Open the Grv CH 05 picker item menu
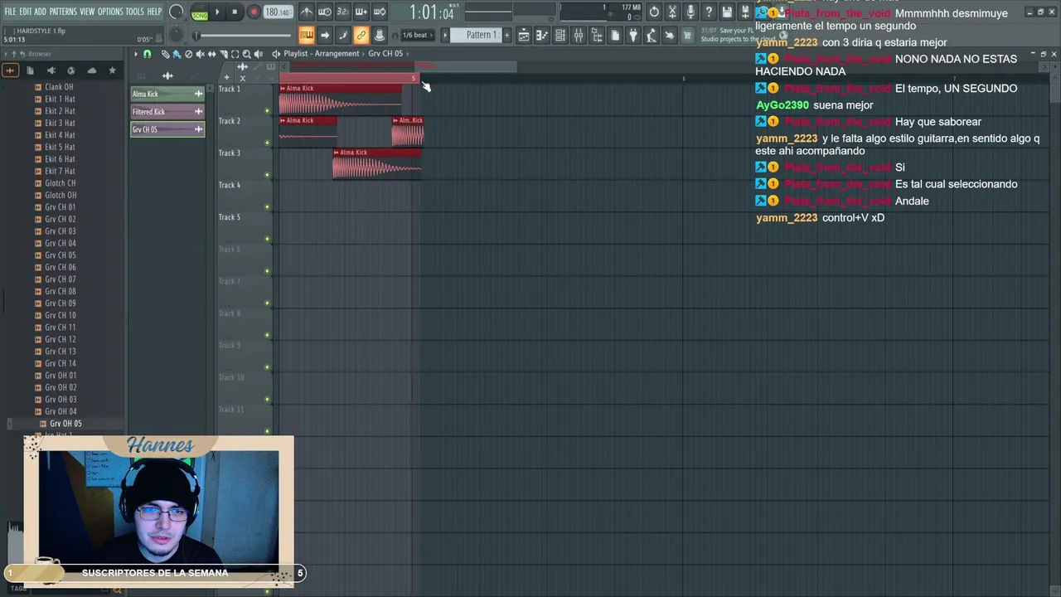The width and height of the screenshot is (1061, 597). 198,129
